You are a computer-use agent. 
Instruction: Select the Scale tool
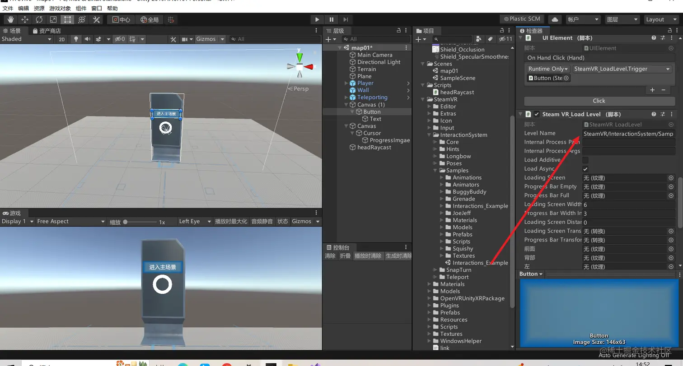point(53,19)
